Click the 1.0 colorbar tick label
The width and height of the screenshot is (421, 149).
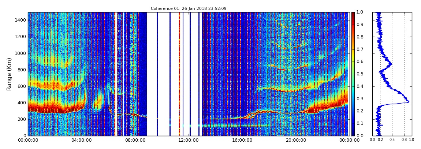tap(359, 12)
